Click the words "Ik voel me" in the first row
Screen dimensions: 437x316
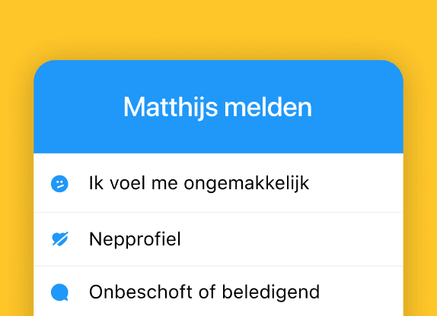133,183
